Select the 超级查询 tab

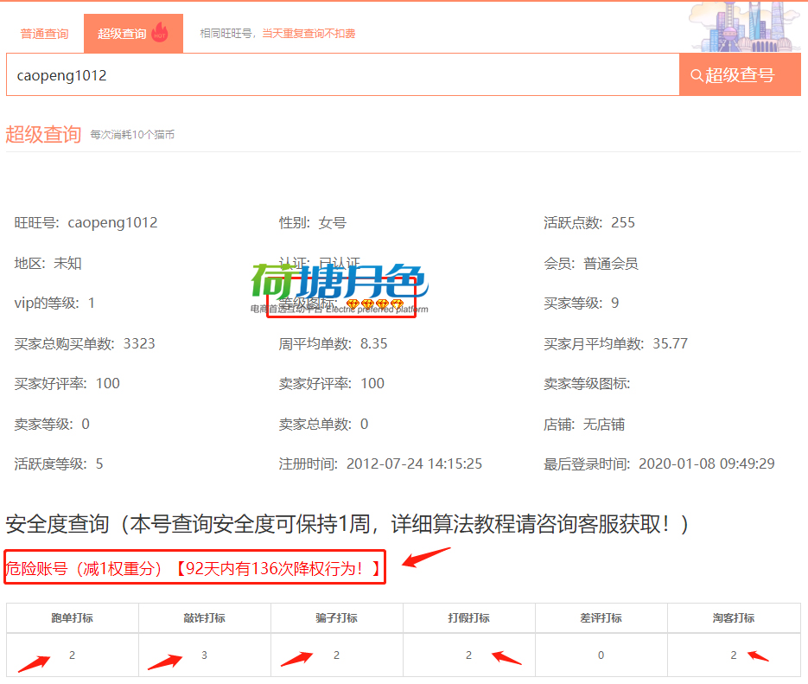pyautogui.click(x=122, y=34)
